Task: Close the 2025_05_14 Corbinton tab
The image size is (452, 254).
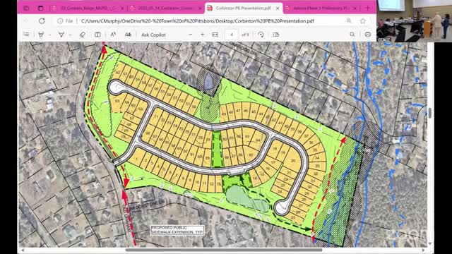Action: pyautogui.click(x=200, y=8)
